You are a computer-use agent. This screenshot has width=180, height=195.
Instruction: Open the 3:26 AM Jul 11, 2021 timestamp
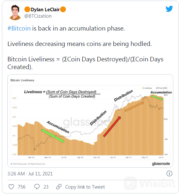coord(30,173)
